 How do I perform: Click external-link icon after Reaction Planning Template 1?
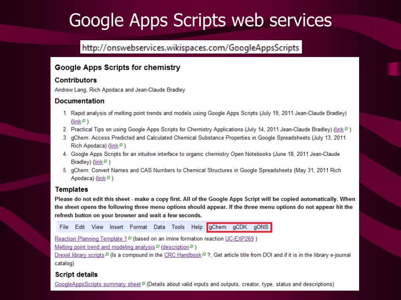[x=130, y=238]
